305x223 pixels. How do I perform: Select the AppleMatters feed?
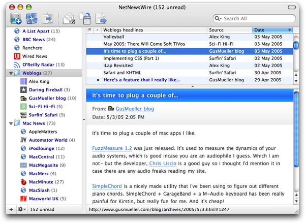[43, 132]
